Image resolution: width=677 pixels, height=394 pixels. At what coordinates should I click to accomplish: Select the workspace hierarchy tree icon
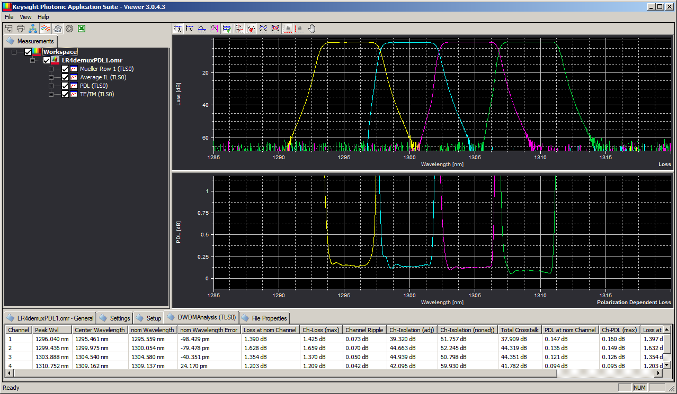tap(32, 29)
